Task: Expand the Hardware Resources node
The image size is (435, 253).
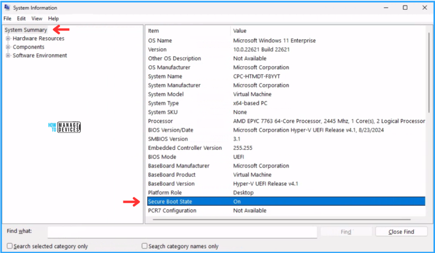Action: coord(8,39)
